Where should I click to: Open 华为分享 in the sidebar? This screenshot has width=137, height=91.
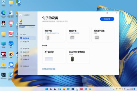pyautogui.click(x=27, y=42)
